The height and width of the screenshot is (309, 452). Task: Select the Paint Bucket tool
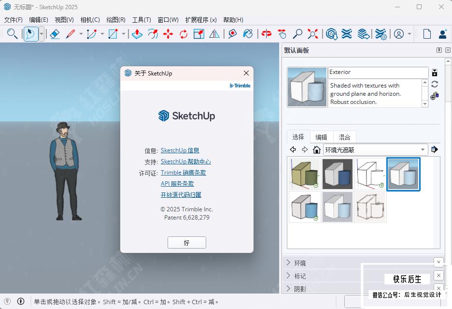(248, 34)
